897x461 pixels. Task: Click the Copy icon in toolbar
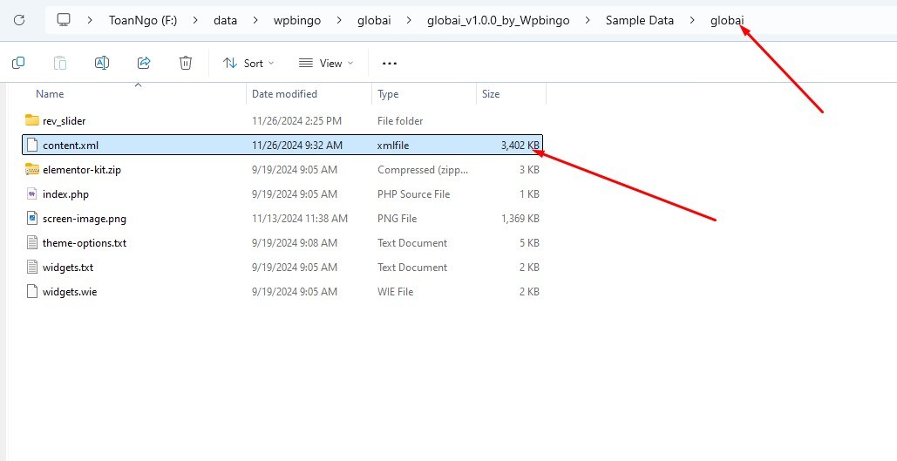(x=18, y=63)
